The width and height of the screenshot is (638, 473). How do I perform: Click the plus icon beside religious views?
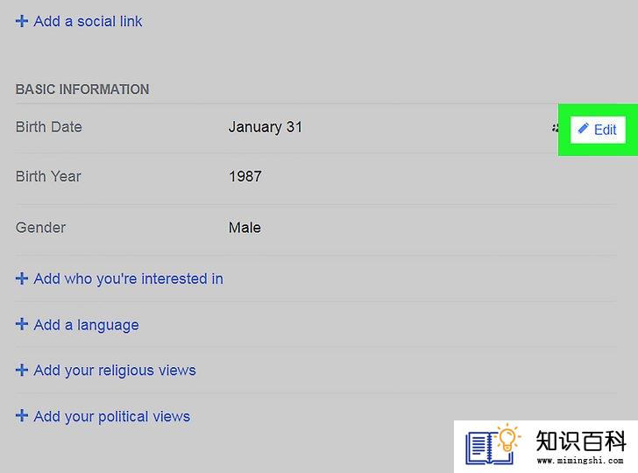tap(22, 371)
